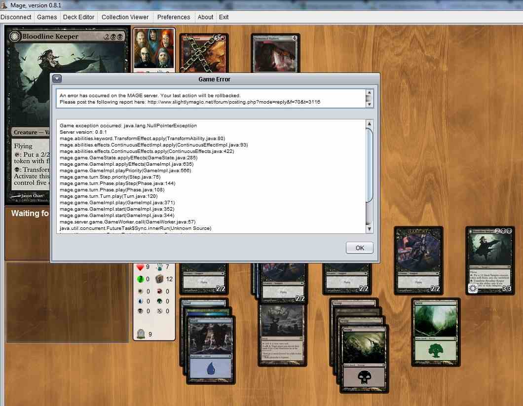Viewport: 523px width, 406px height.
Task: Click the stack trace scrollbar down arrow
Action: (x=369, y=229)
